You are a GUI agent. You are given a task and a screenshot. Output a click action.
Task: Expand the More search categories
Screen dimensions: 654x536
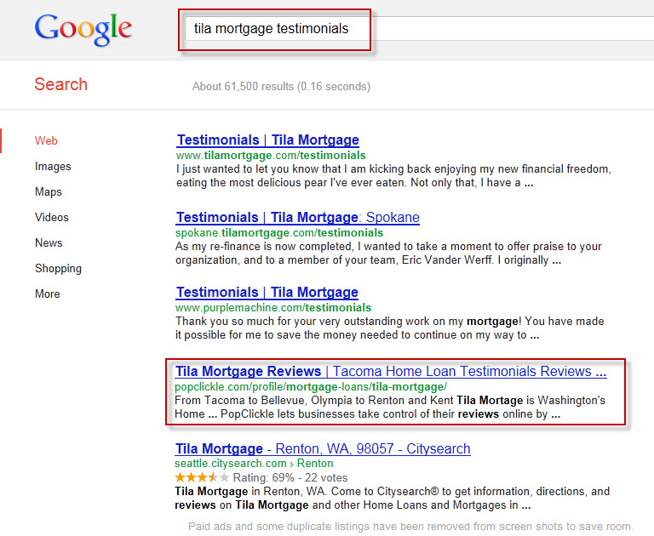tap(47, 294)
